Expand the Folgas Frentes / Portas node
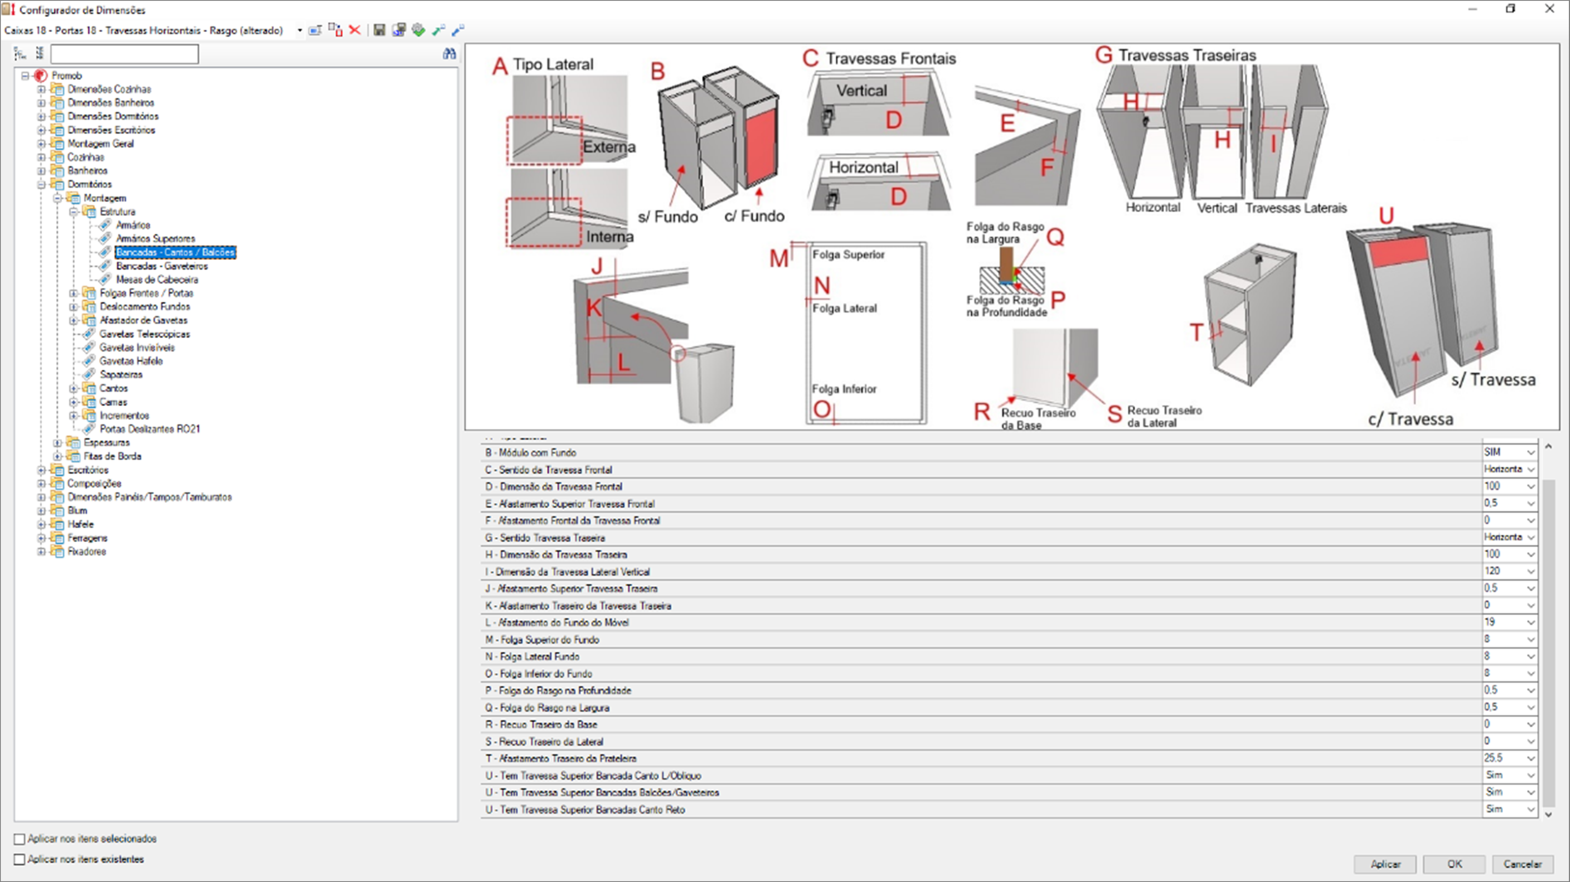The height and width of the screenshot is (882, 1570). point(74,294)
